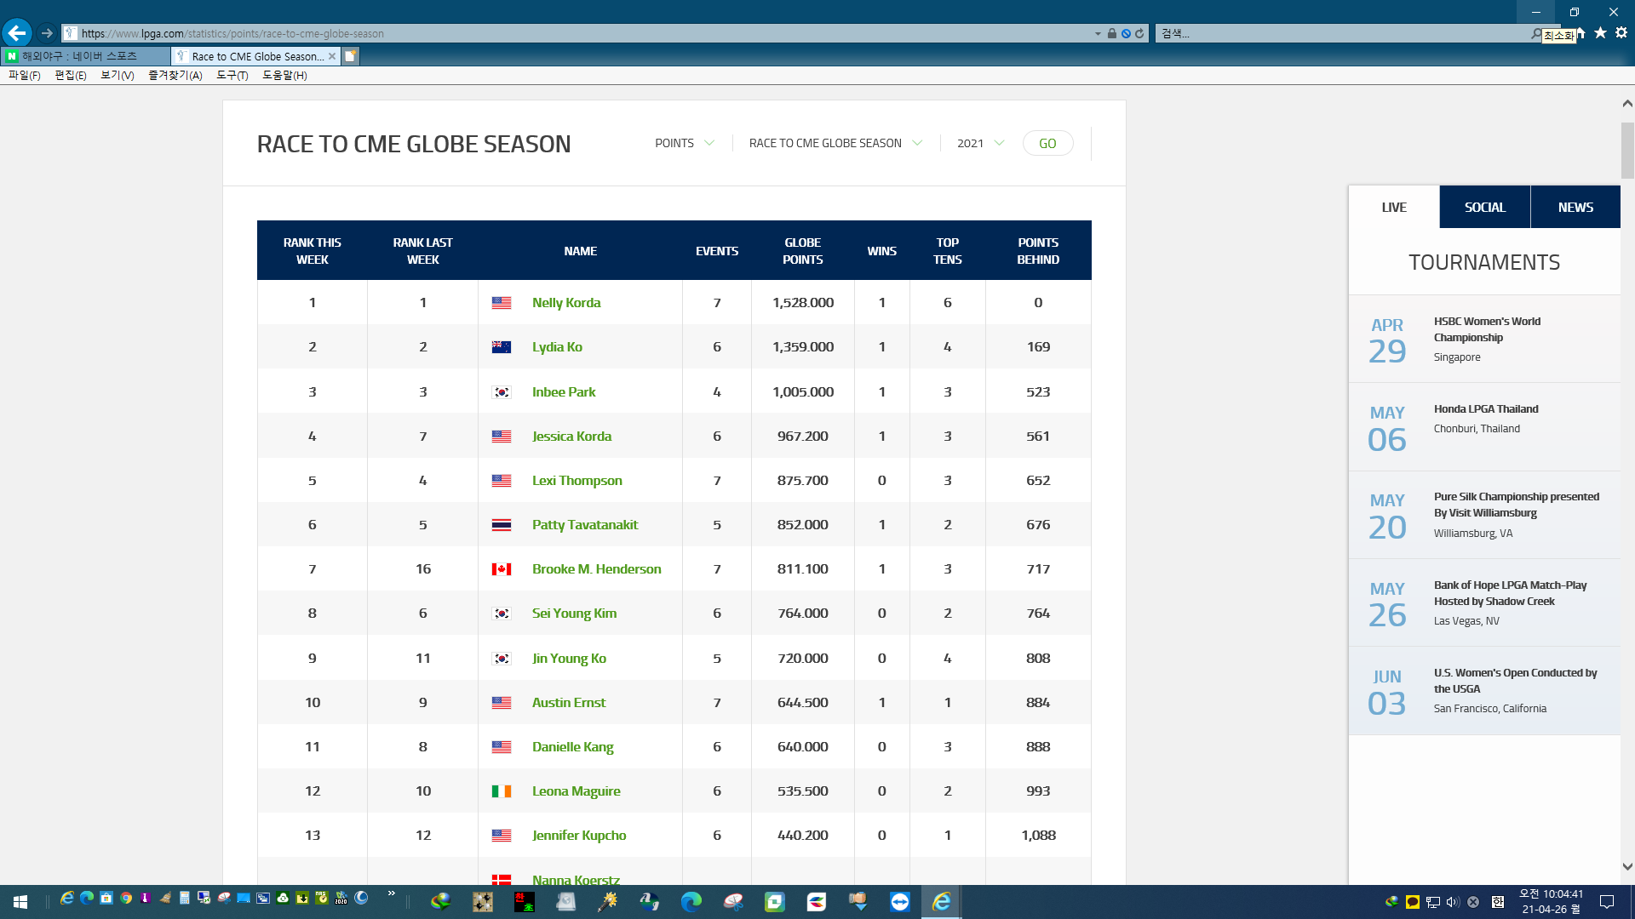
Task: Click the vertical scrollbar thumb
Action: [x=1627, y=151]
